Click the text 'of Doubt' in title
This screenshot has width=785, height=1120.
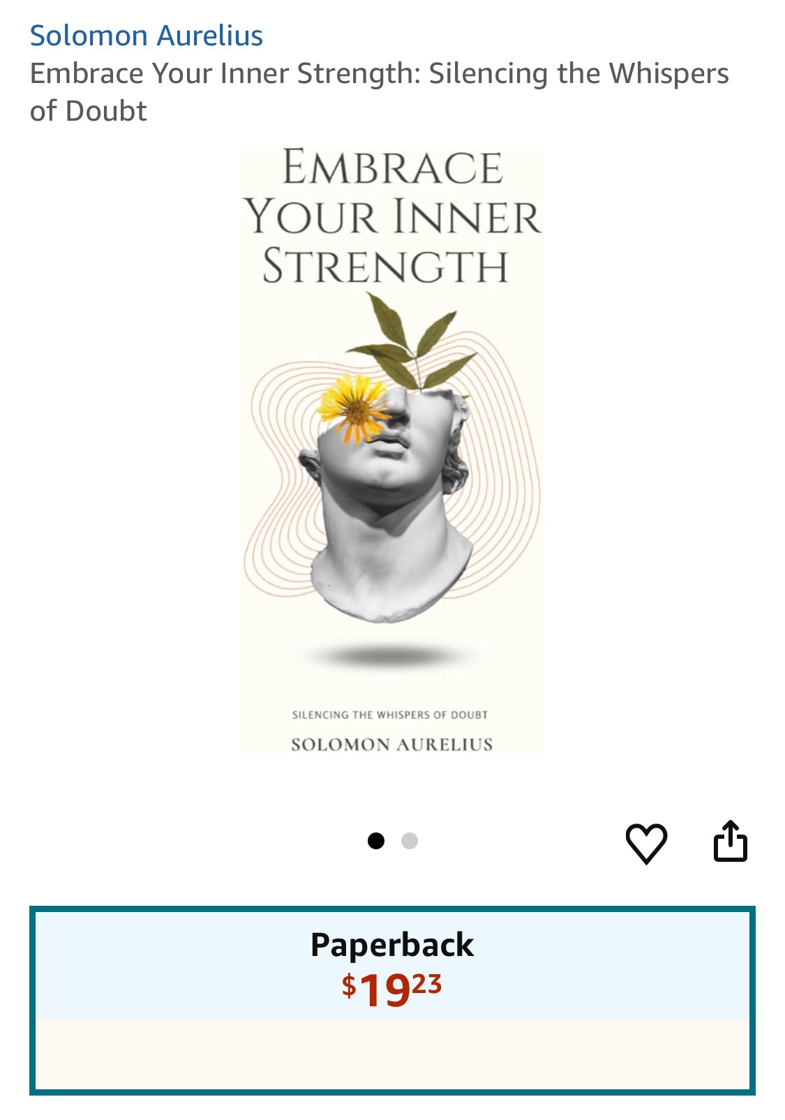pos(89,111)
